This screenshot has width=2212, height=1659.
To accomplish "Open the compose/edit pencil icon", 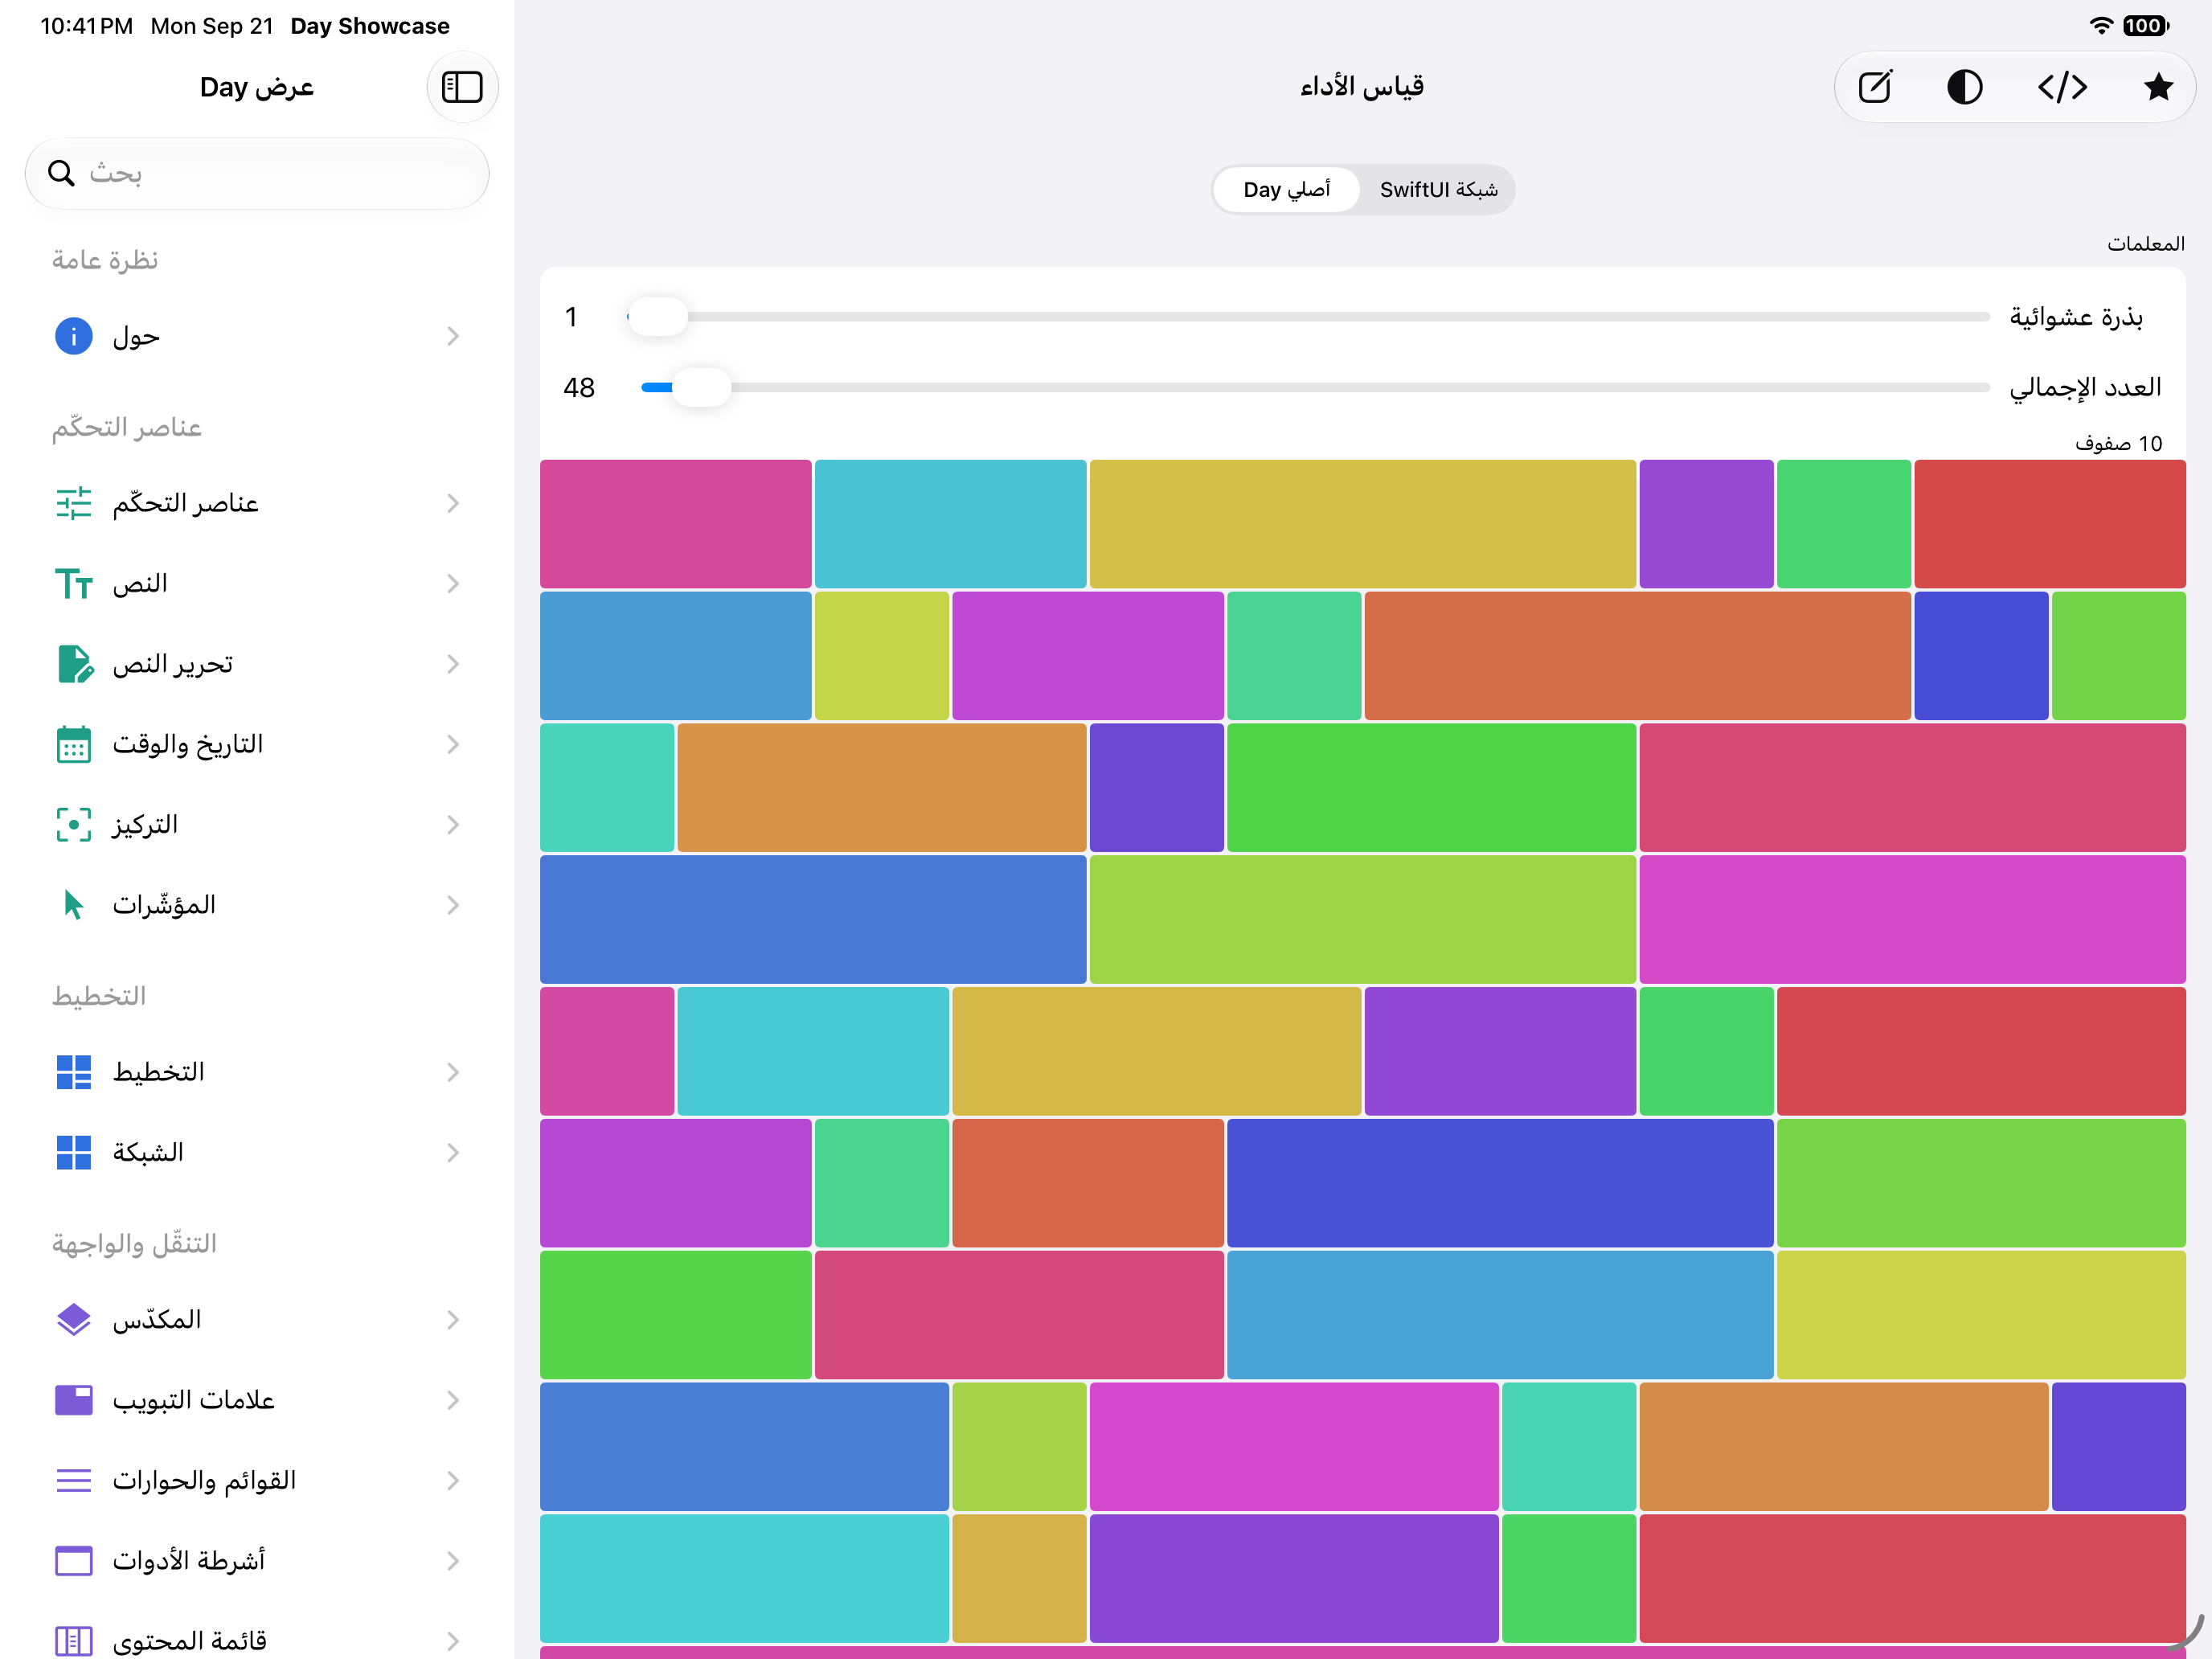I will 1875,87.
